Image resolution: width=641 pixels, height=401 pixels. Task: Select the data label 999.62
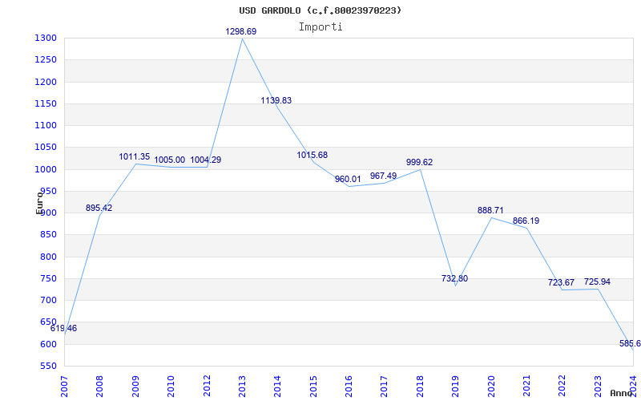tap(419, 163)
